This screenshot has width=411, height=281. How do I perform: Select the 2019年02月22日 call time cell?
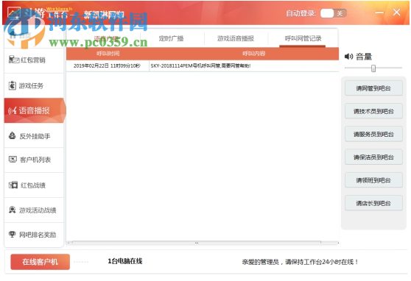click(107, 65)
